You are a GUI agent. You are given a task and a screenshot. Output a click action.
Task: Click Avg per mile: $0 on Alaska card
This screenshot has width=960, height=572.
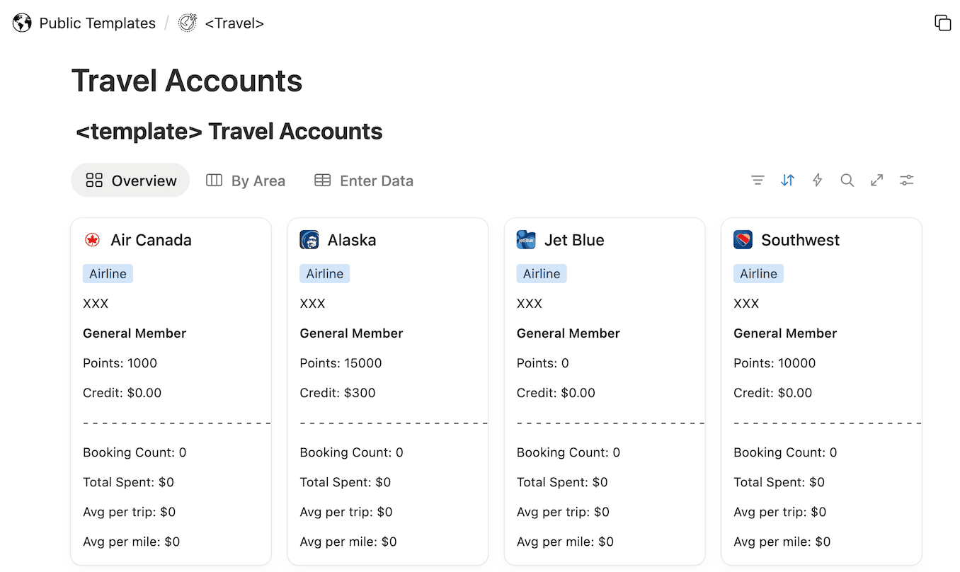[x=348, y=542]
